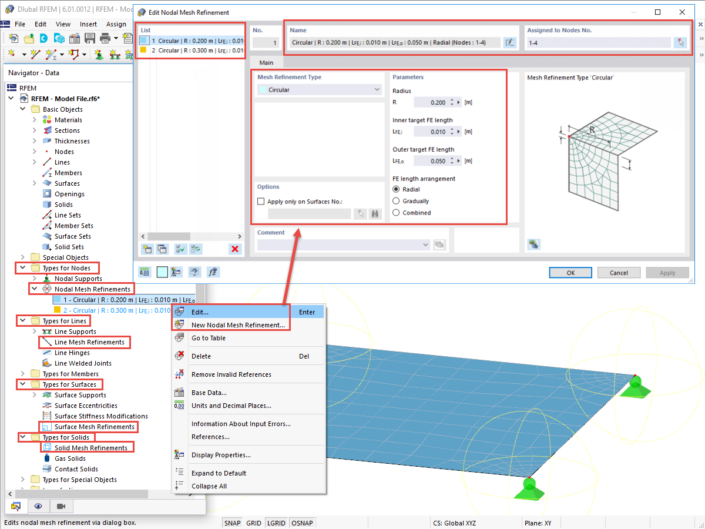Viewport: 705px width, 529px height.
Task: Expand the Types for Members node
Action: [x=23, y=374]
